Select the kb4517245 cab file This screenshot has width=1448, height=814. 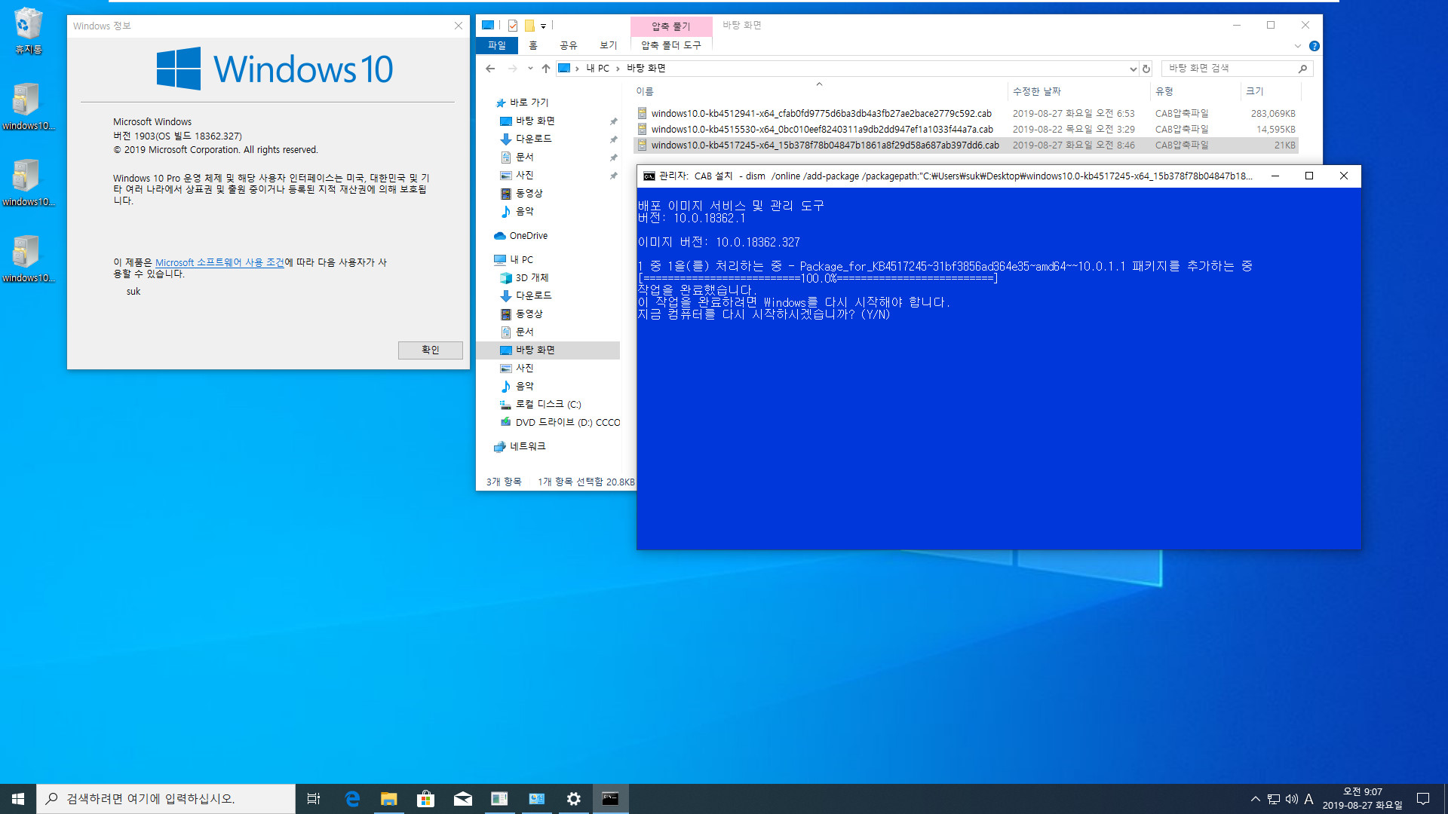pos(825,145)
